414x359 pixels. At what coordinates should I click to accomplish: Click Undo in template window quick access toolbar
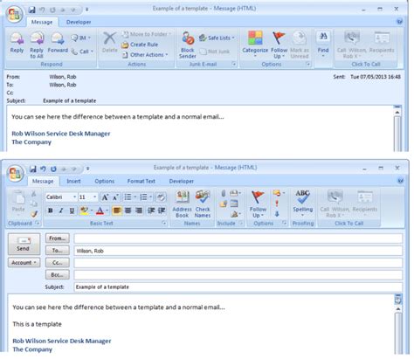click(43, 169)
